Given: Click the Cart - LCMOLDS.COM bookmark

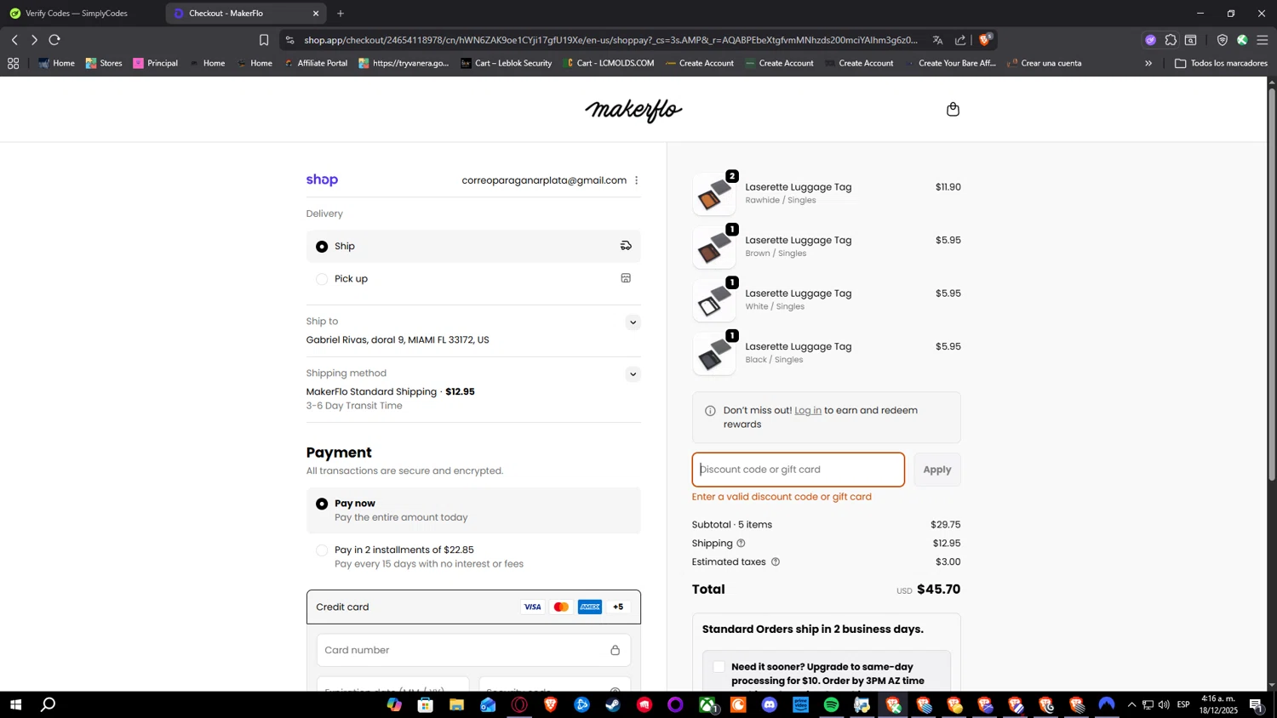Looking at the screenshot, I should [x=608, y=63].
